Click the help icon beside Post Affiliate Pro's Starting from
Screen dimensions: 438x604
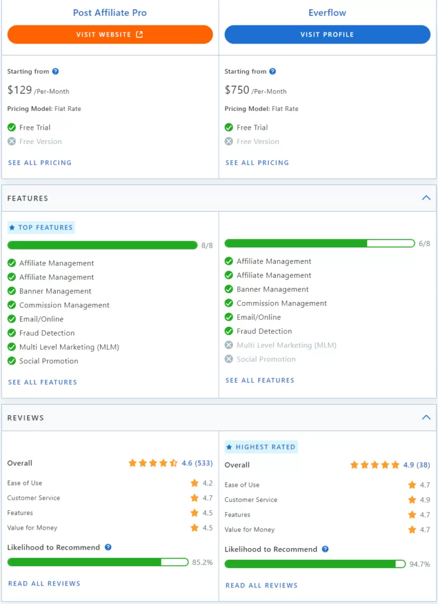coord(55,71)
